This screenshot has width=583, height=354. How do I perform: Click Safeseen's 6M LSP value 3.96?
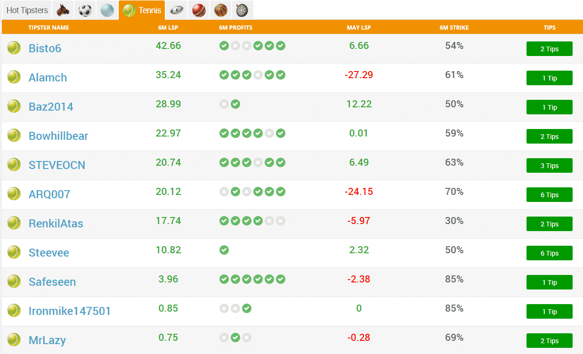[168, 279]
